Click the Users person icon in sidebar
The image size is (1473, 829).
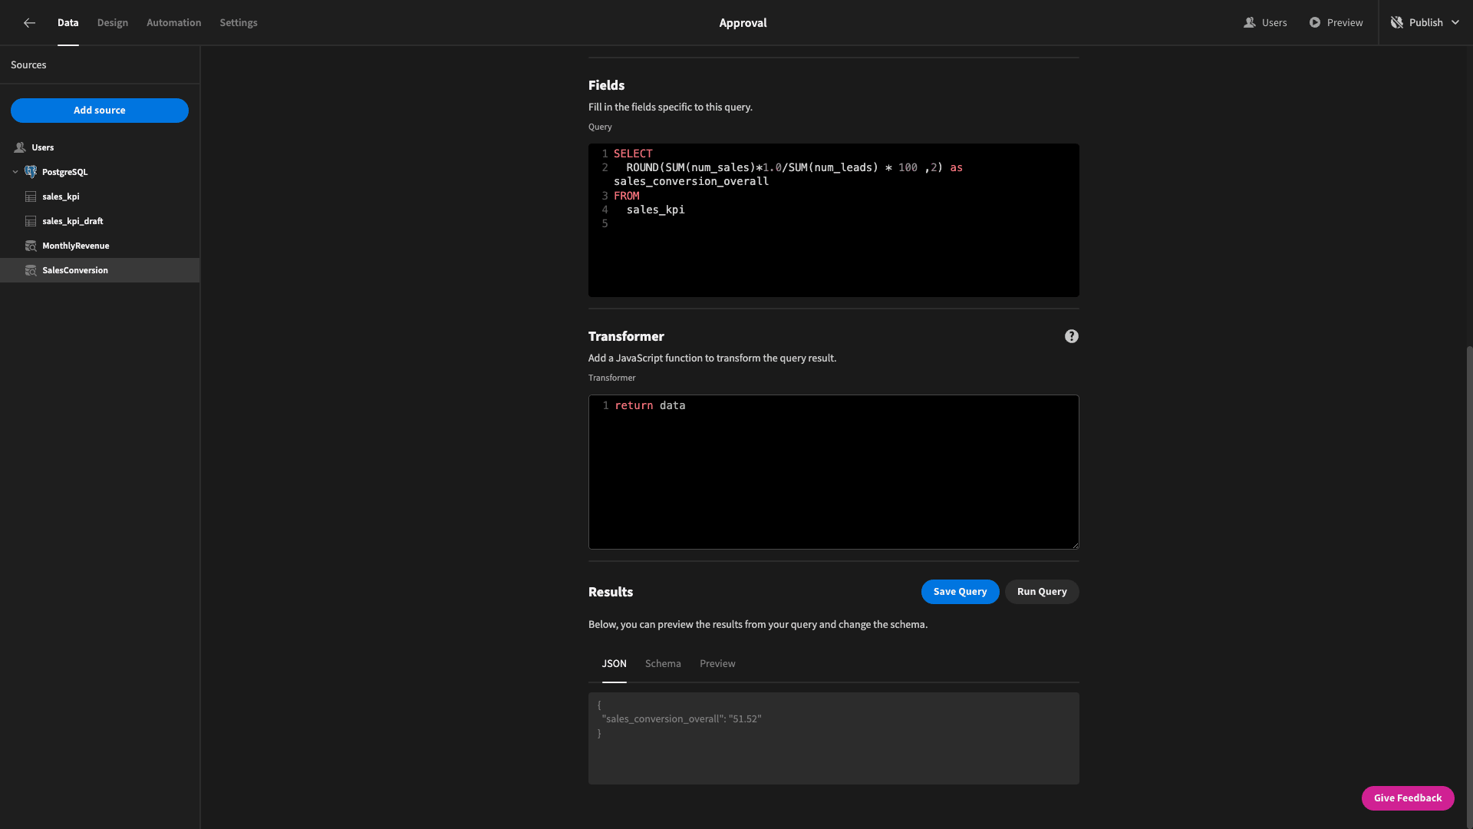20,147
